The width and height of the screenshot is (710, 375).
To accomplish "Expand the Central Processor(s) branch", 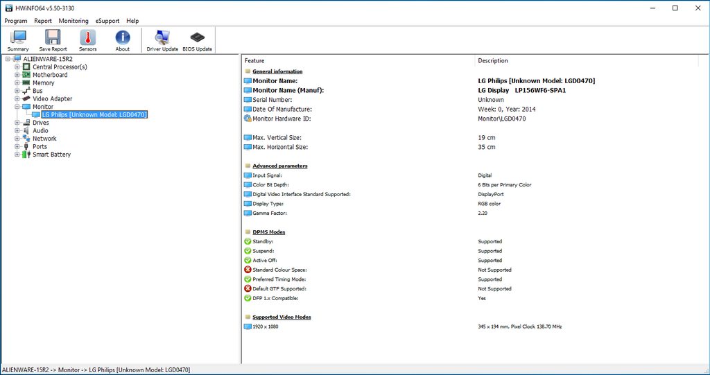I will tap(17, 67).
